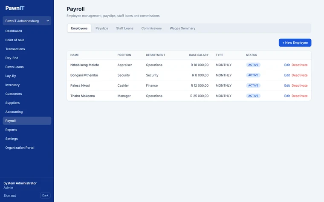Click the Finance department cell

click(152, 85)
